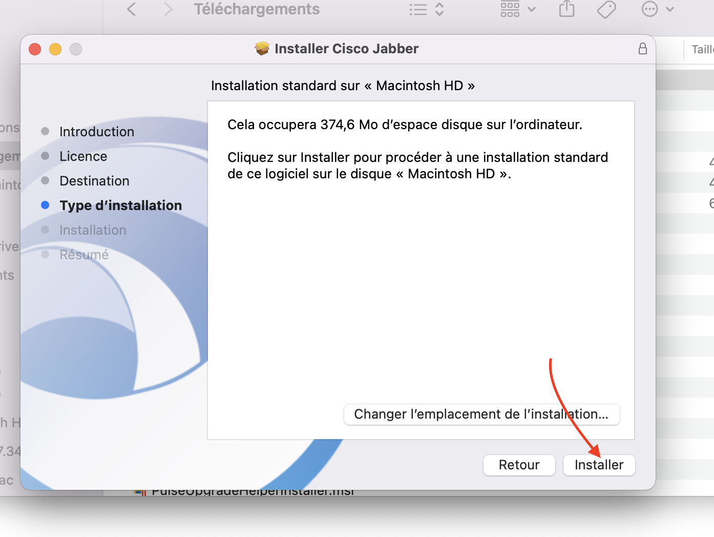Click Changer l'emplacement de l'installation button

[481, 414]
